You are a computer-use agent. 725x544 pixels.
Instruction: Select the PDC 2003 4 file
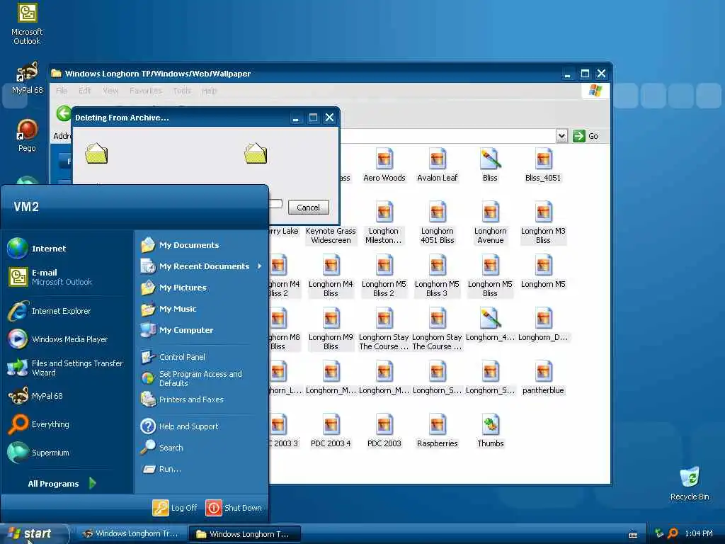coord(331,431)
